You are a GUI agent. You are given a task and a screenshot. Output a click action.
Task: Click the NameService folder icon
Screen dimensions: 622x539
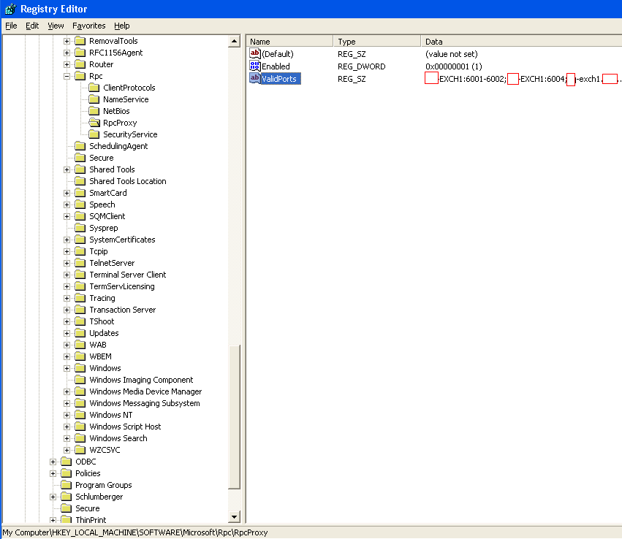click(x=94, y=99)
